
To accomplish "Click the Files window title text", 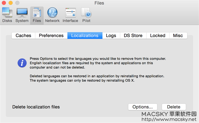I will [99, 3].
